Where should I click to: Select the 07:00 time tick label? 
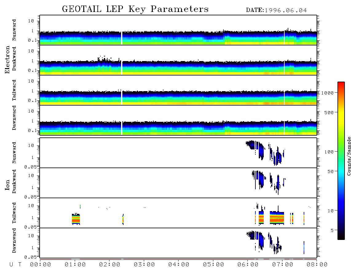tap(283, 265)
